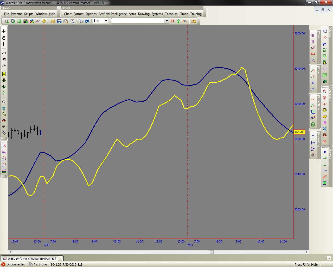Open the yellow wrench settings tool
Viewport: 333px width, 267px height.
click(4, 114)
